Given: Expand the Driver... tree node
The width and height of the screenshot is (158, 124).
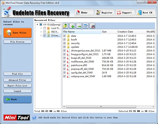Looking at the screenshot, I should coord(41,35).
